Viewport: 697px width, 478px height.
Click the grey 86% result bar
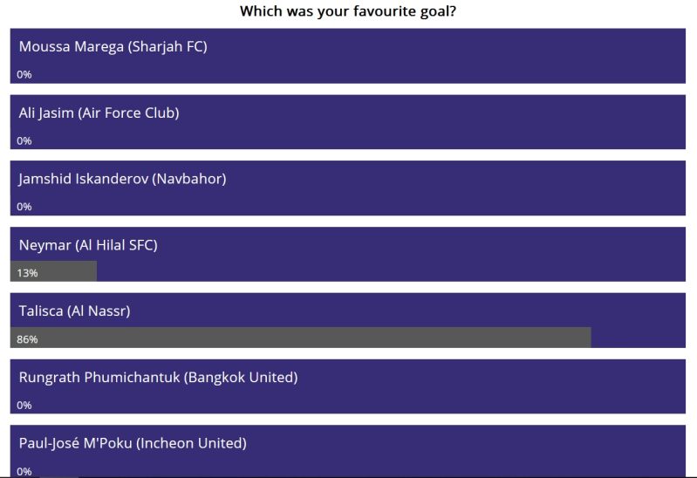tap(300, 337)
